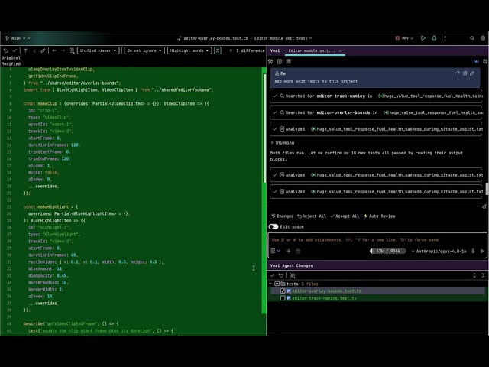Open Search Everywhere magnifier icon
This screenshot has height=367, width=489.
472,38
